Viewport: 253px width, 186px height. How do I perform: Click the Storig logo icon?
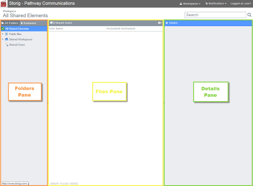tap(4, 4)
